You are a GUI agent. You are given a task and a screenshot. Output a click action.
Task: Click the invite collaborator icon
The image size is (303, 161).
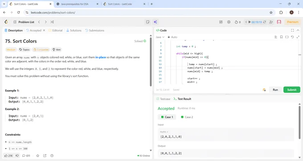point(271,22)
